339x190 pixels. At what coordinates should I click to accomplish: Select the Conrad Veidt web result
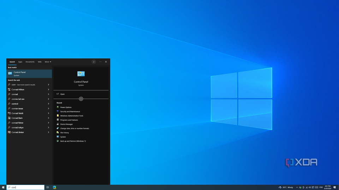[x=29, y=113]
